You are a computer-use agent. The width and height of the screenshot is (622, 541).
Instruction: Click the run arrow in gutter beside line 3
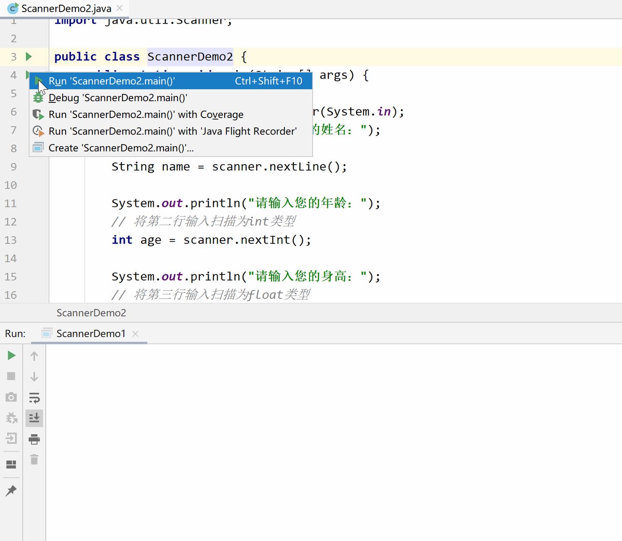(28, 56)
